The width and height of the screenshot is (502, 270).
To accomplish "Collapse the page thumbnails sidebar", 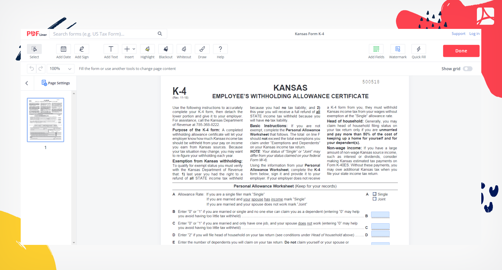I will [27, 83].
